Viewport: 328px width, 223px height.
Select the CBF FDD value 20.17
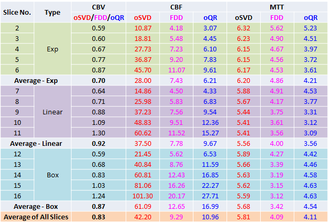tap(177, 196)
